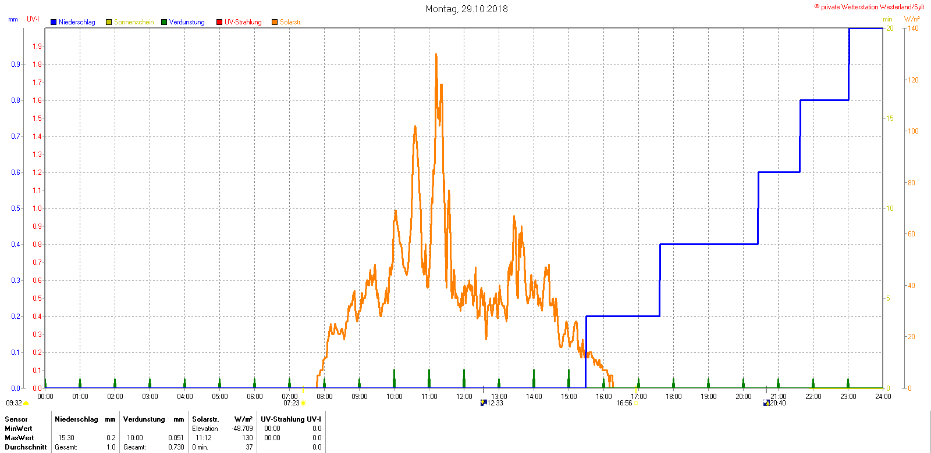The image size is (931, 453).
Task: Click the orange W/m² axis unit label
Action: 912,19
